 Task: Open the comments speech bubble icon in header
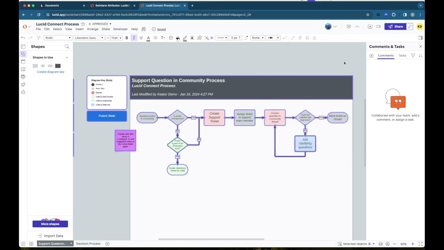click(x=349, y=27)
